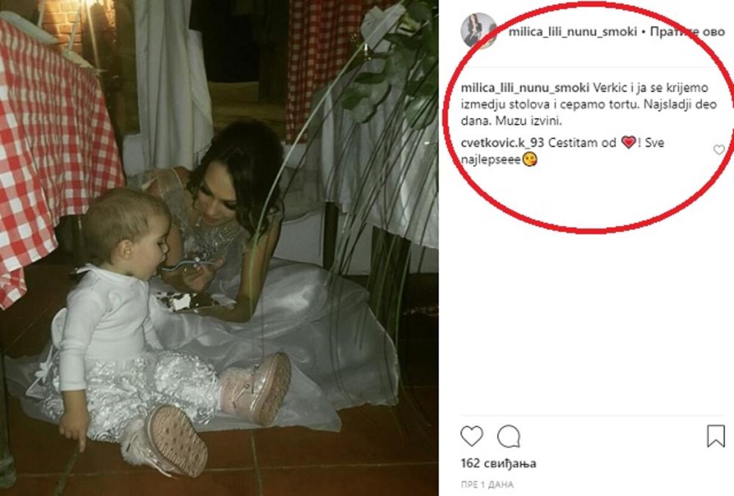This screenshot has width=734, height=496.
Task: Open cvetkovic.k_93 commenter profile
Action: click(502, 142)
